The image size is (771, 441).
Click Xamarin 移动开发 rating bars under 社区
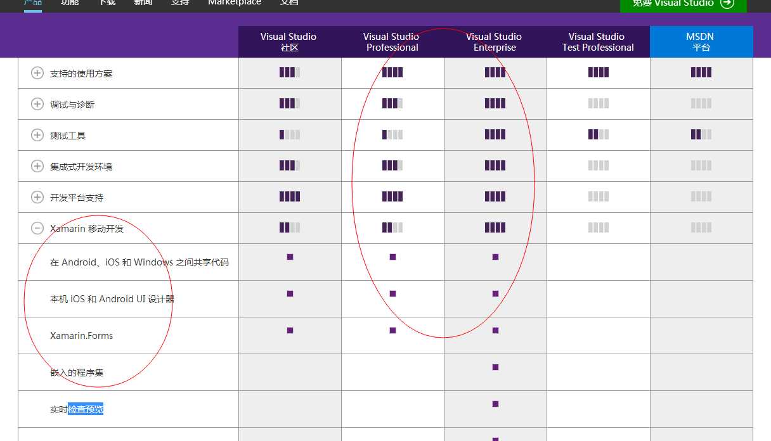pos(290,227)
